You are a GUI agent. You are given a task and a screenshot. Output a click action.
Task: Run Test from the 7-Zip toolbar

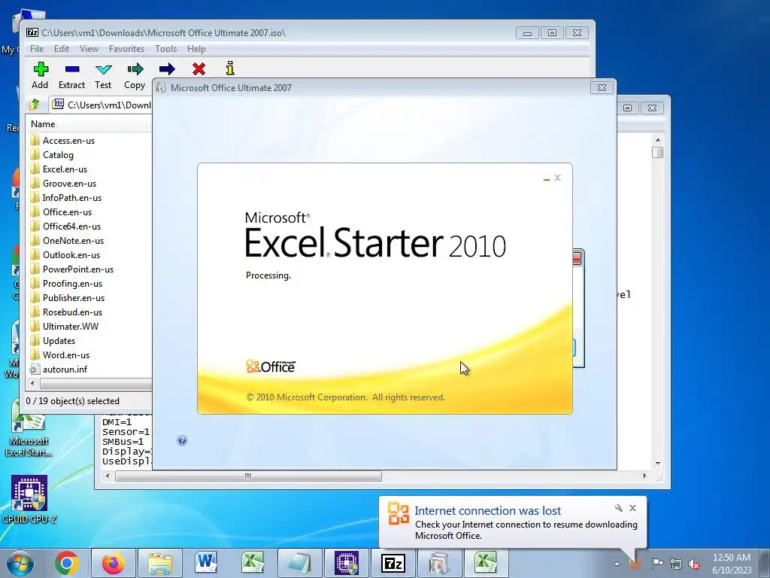(103, 76)
